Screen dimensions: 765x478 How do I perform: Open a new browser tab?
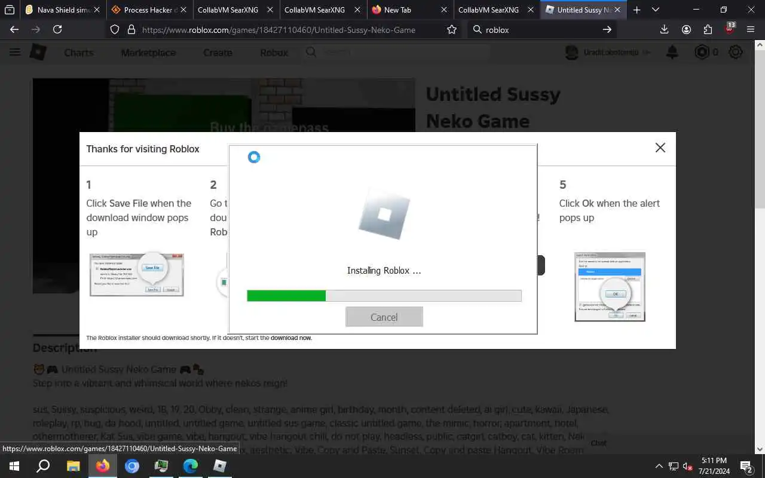pyautogui.click(x=637, y=10)
